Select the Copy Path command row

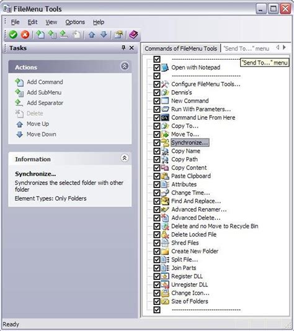[184, 160]
